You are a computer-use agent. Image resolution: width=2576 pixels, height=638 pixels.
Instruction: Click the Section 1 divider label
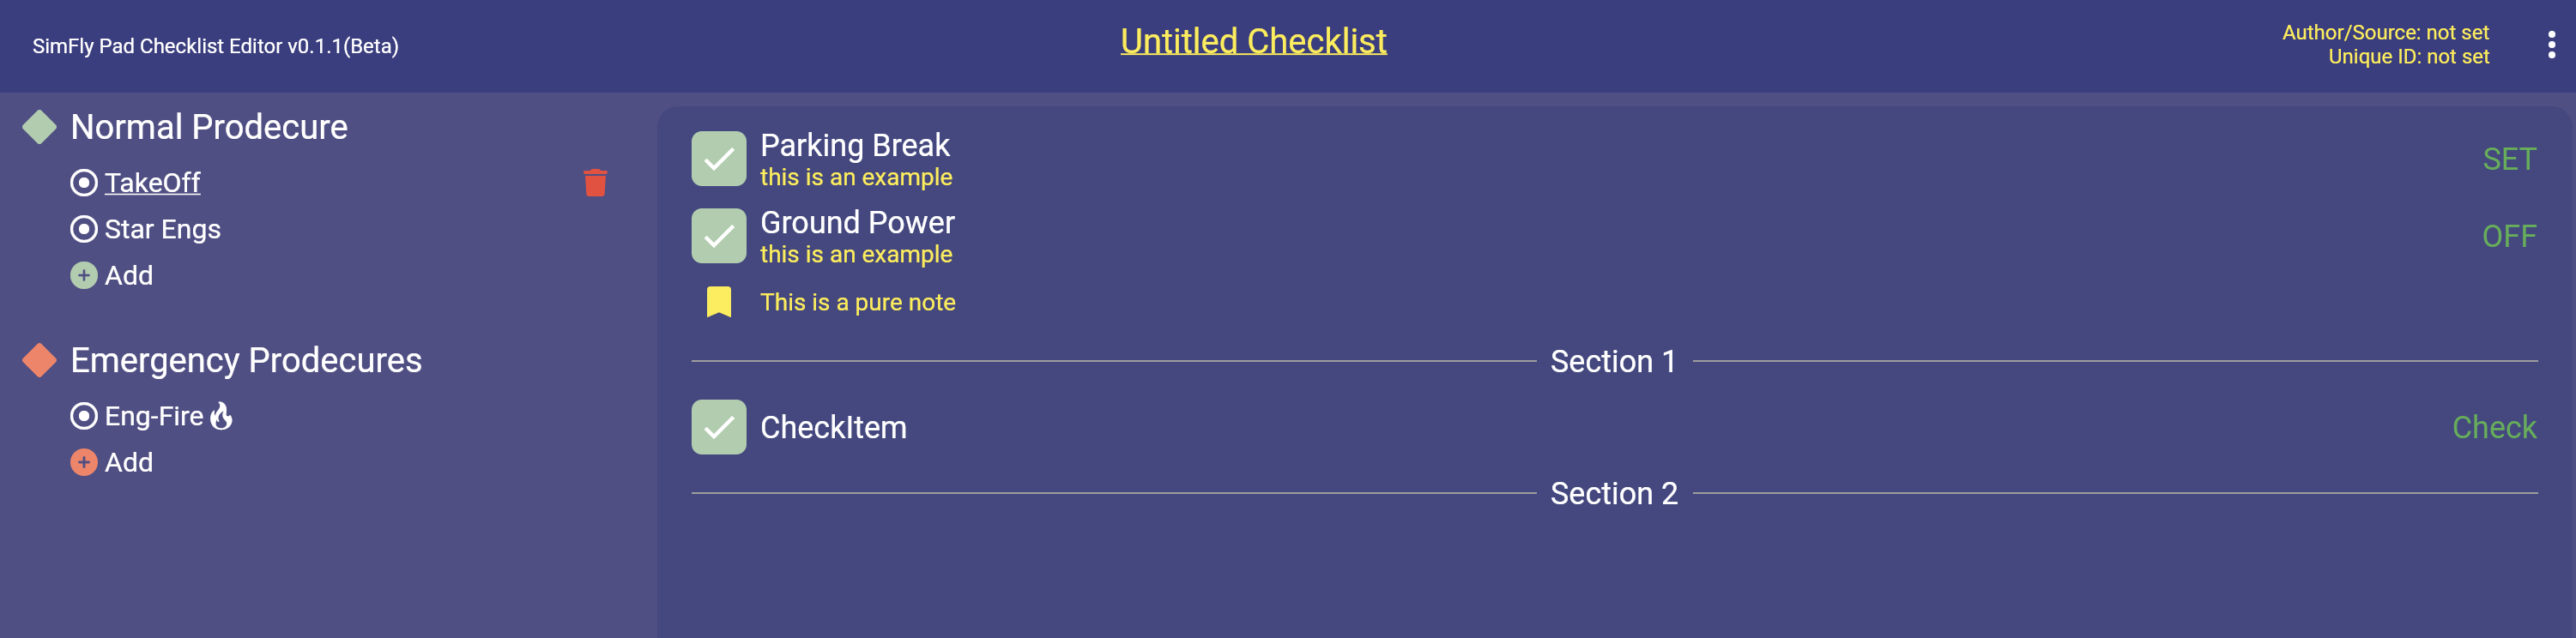tap(1613, 361)
